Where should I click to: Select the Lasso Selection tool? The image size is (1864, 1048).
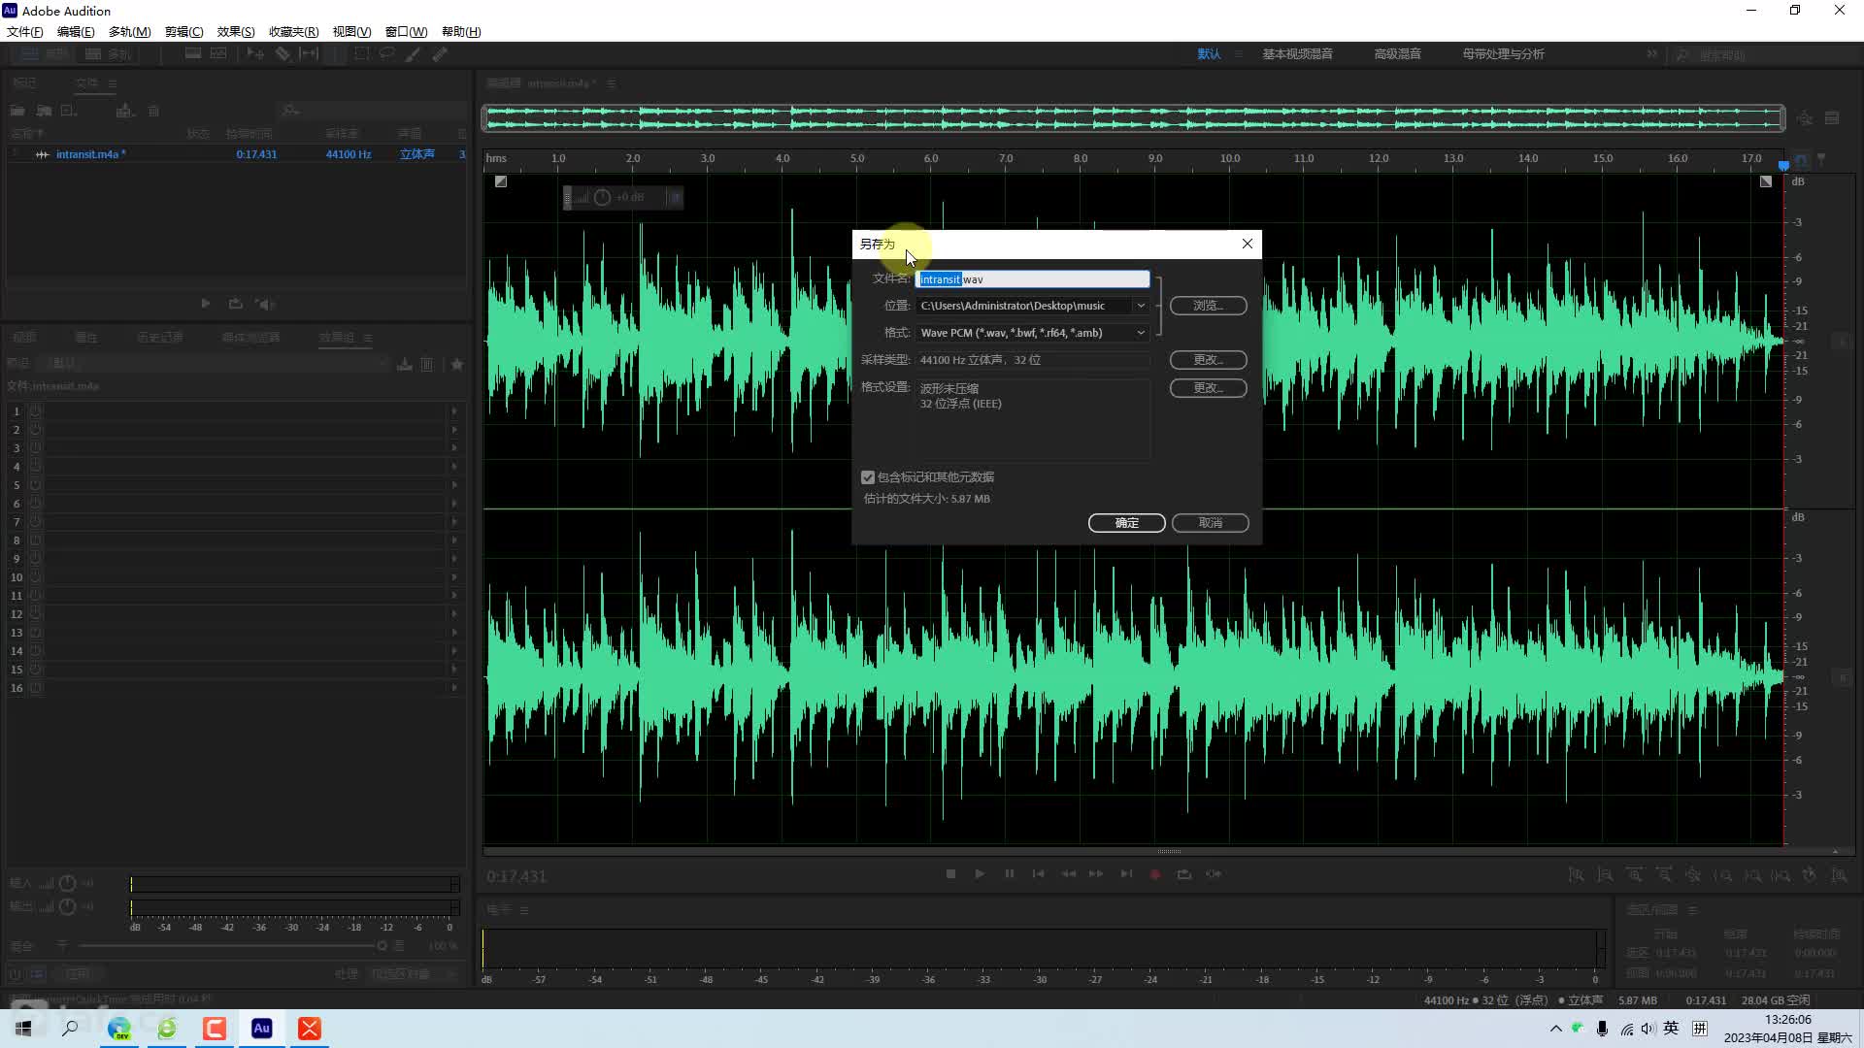pyautogui.click(x=386, y=54)
